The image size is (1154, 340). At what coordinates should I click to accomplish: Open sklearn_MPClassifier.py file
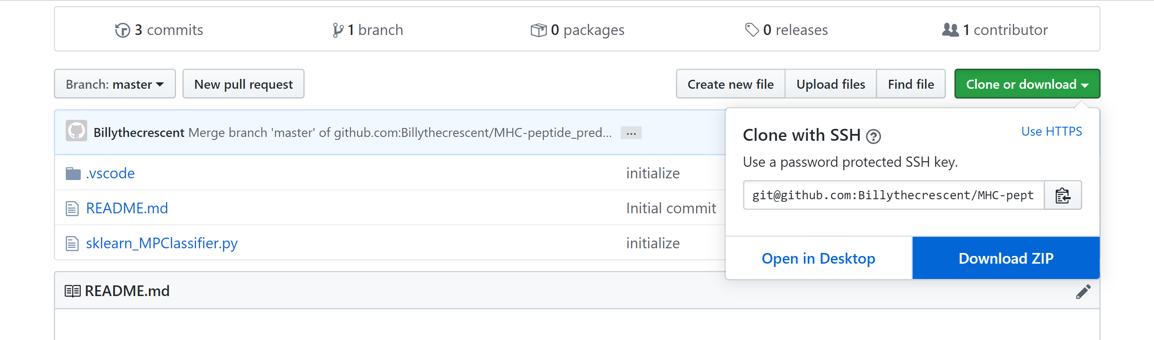pyautogui.click(x=162, y=243)
